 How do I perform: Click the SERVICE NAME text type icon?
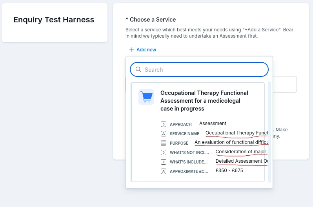[x=164, y=134]
